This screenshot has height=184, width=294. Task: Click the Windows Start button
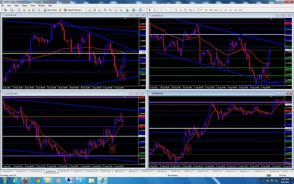(x=5, y=181)
